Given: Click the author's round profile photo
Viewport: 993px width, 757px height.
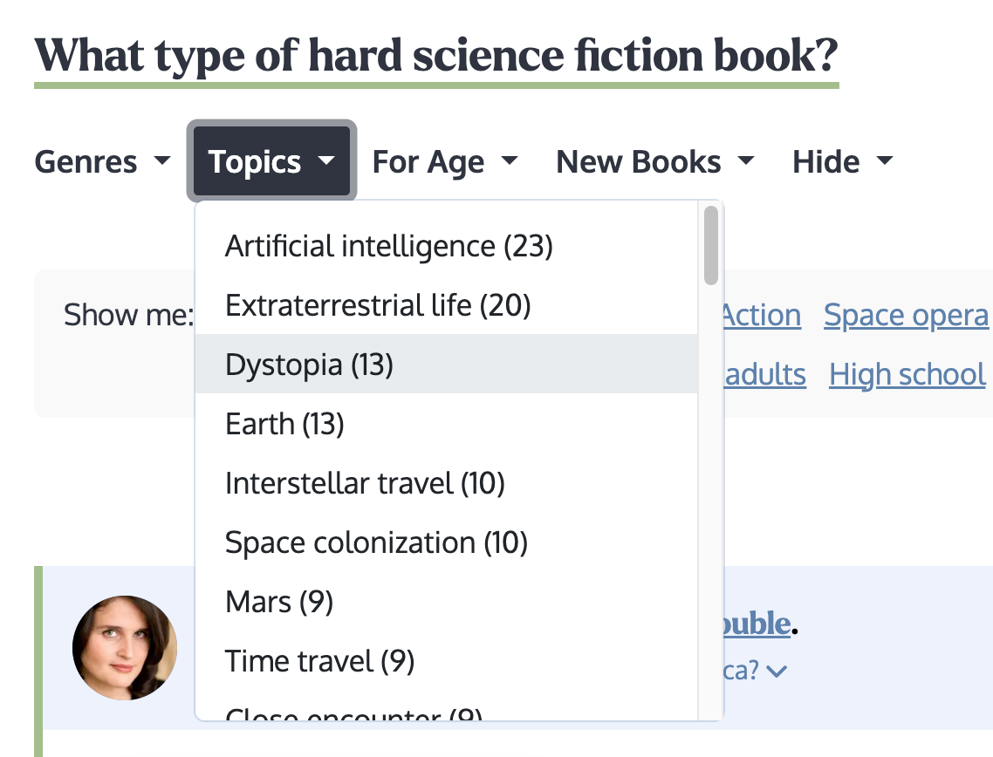Looking at the screenshot, I should coord(125,647).
